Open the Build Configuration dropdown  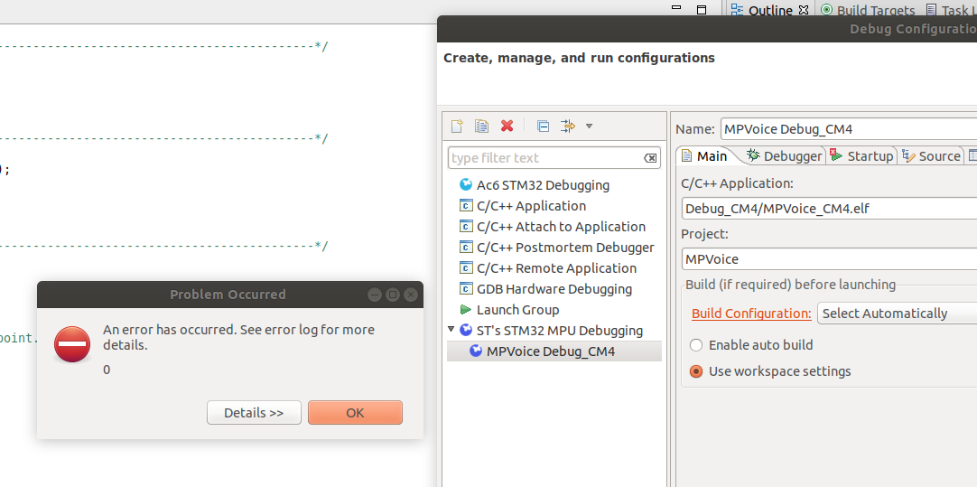[896, 314]
